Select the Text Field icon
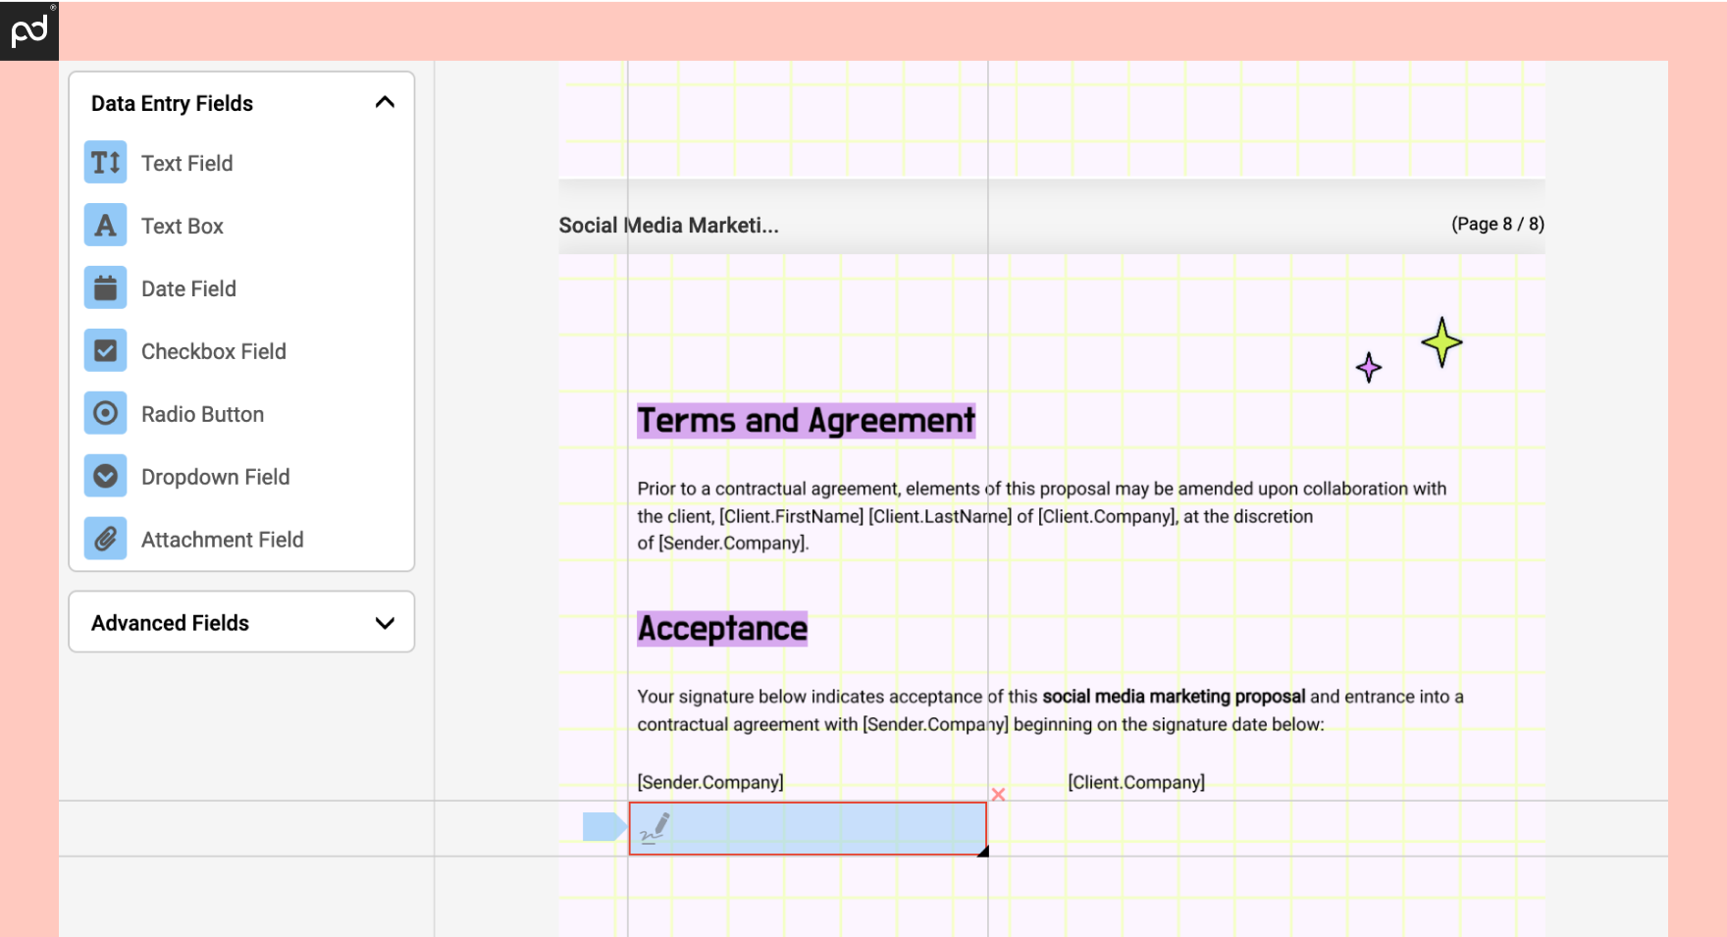The height and width of the screenshot is (937, 1727). point(105,163)
